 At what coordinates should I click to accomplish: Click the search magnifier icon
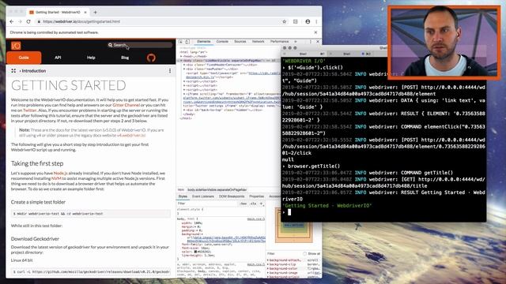click(x=111, y=45)
